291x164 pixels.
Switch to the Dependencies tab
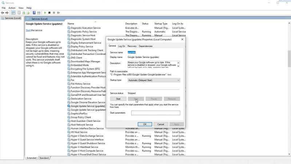pyautogui.click(x=146, y=46)
